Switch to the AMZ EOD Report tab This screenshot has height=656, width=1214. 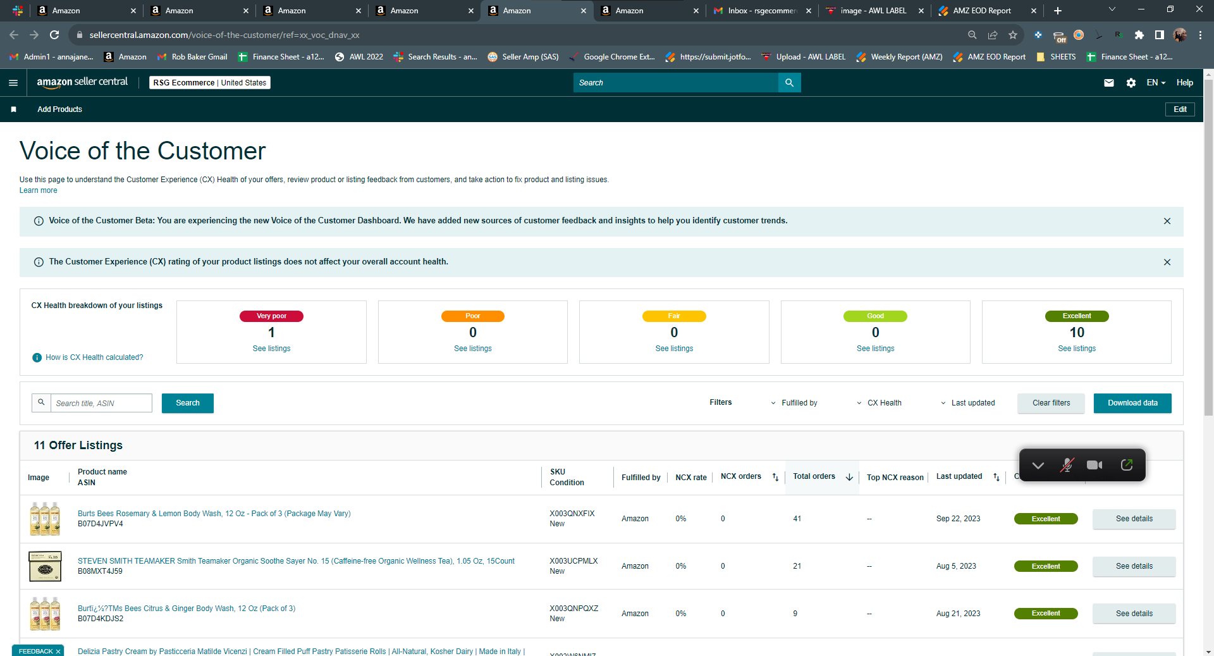(986, 11)
